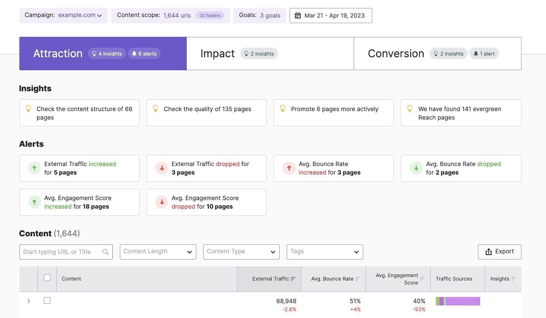546x318 pixels.
Task: Click the red down-arrow on Engagement Score dropped alert
Action: tap(161, 202)
